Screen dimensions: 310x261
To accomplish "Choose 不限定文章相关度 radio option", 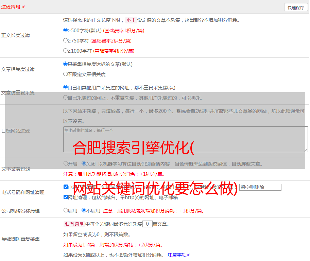I will point(66,74).
